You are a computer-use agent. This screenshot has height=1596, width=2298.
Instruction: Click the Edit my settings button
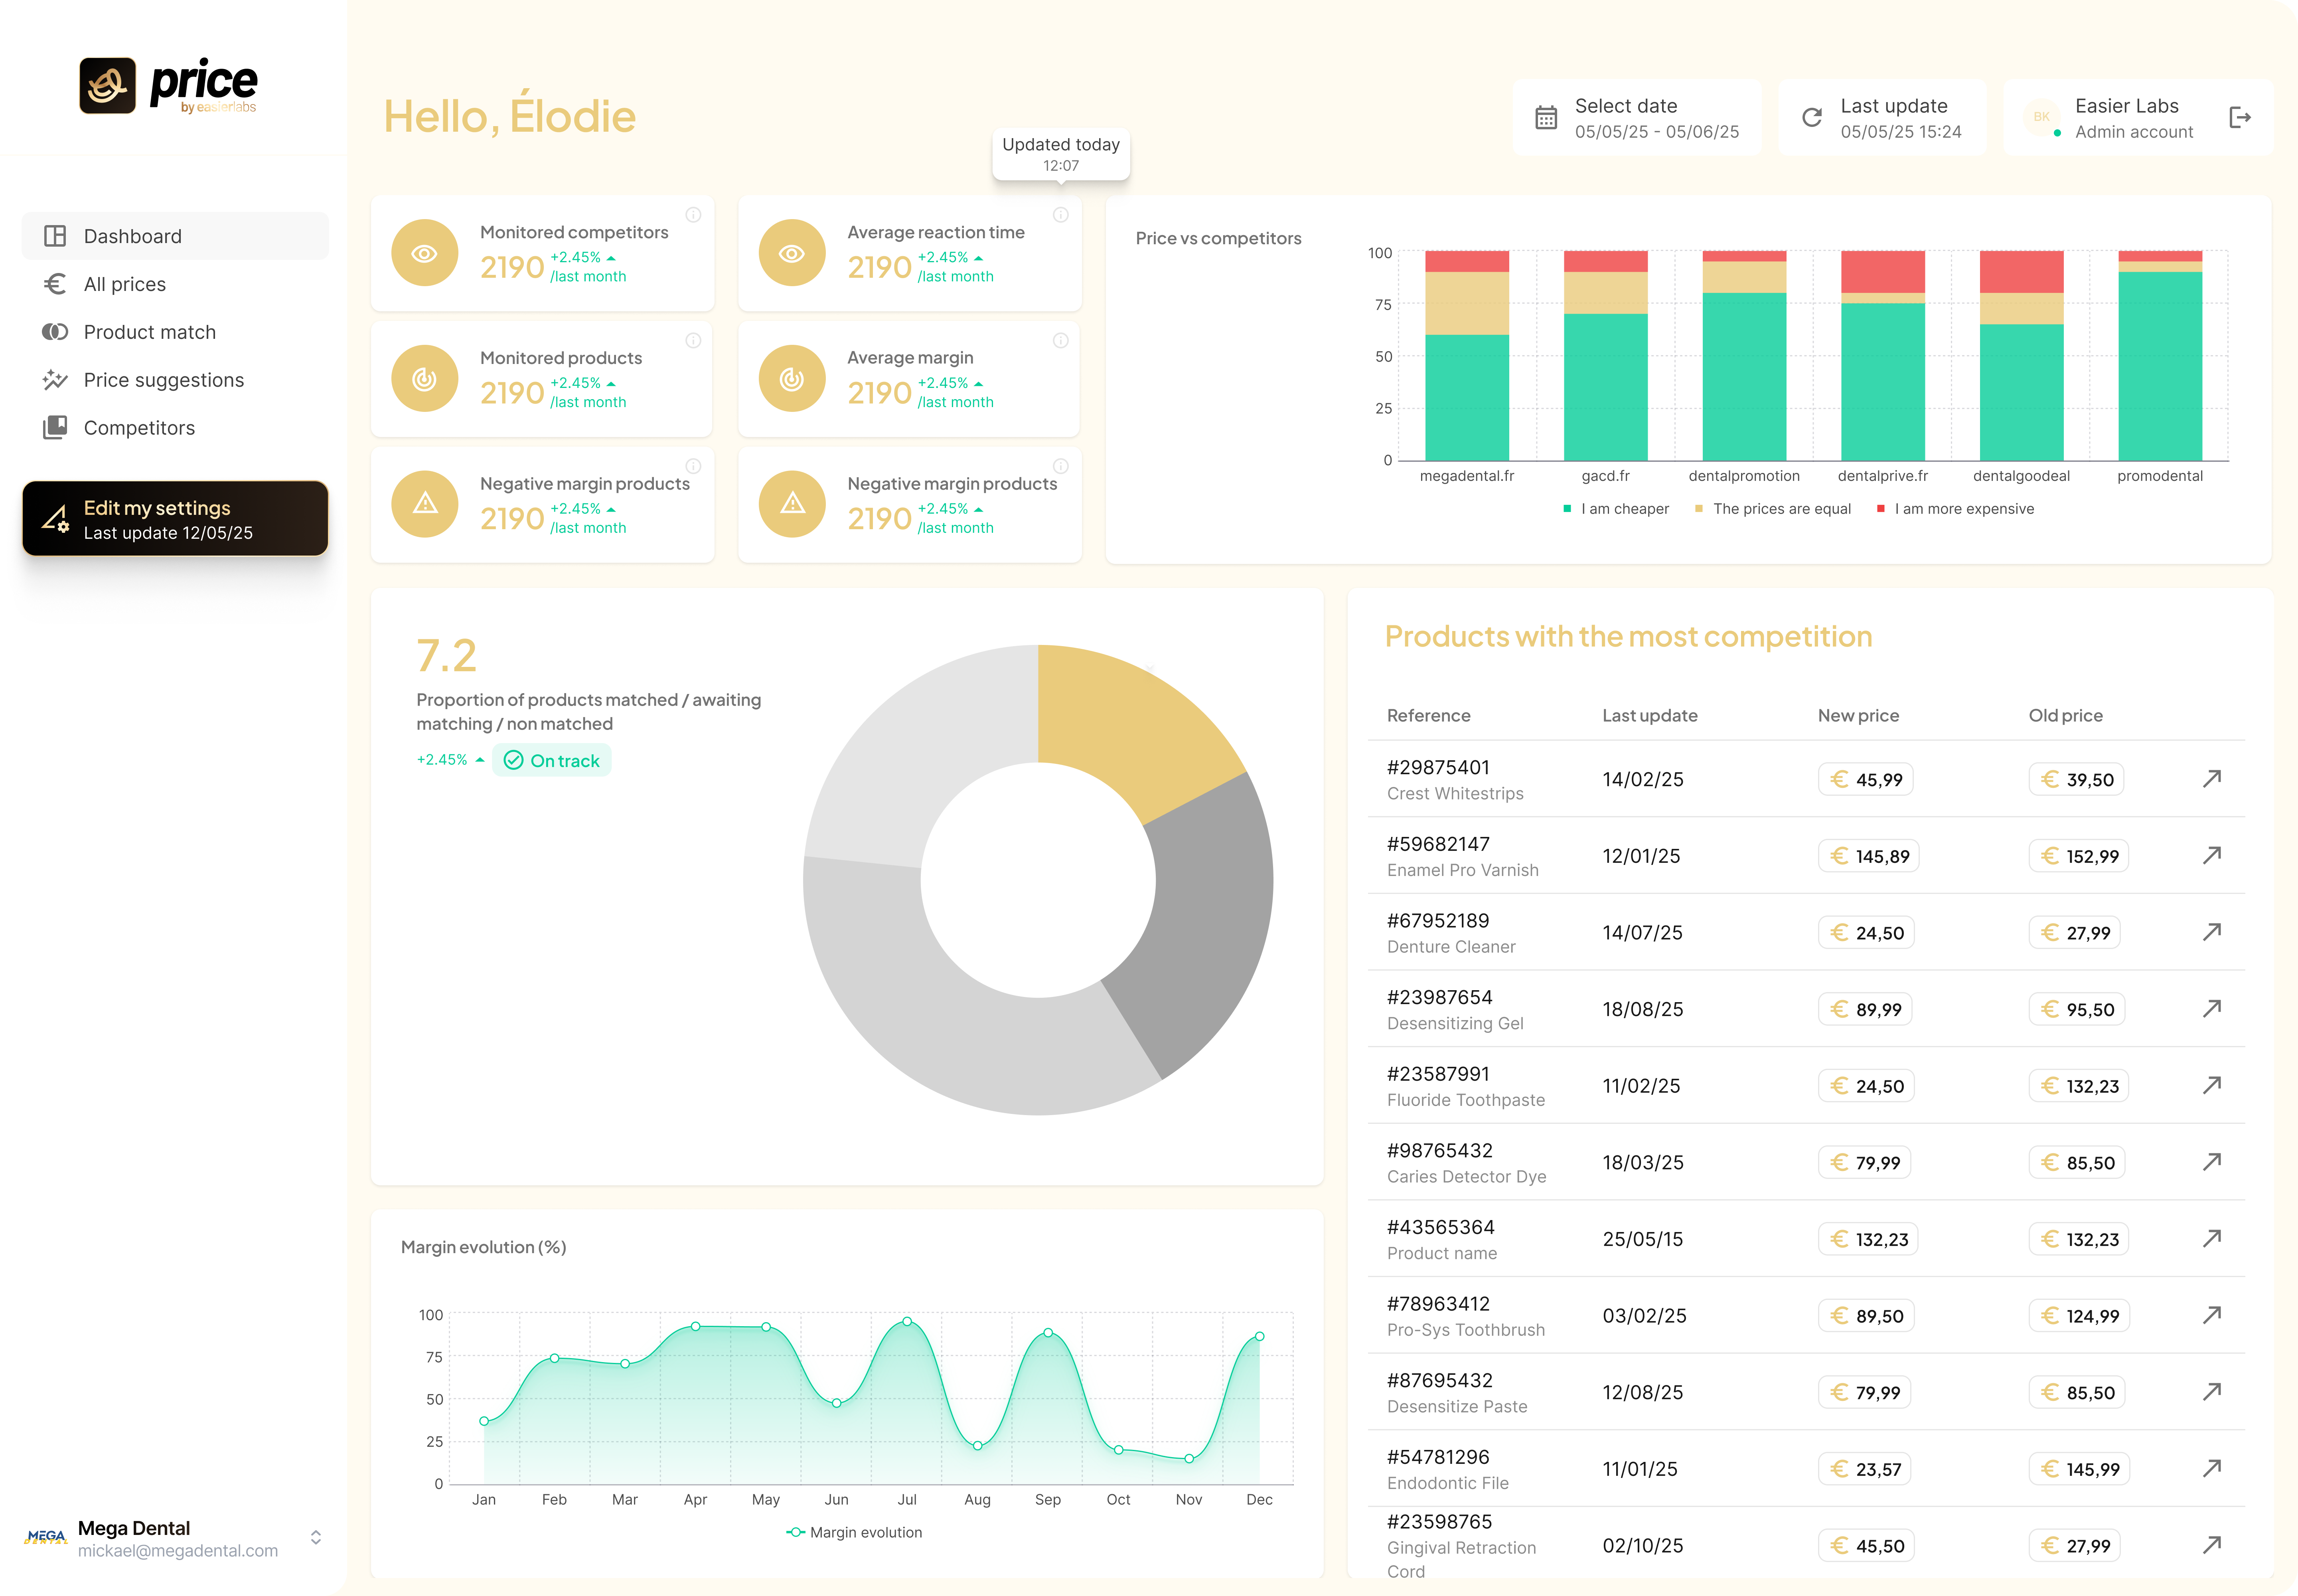click(x=175, y=519)
